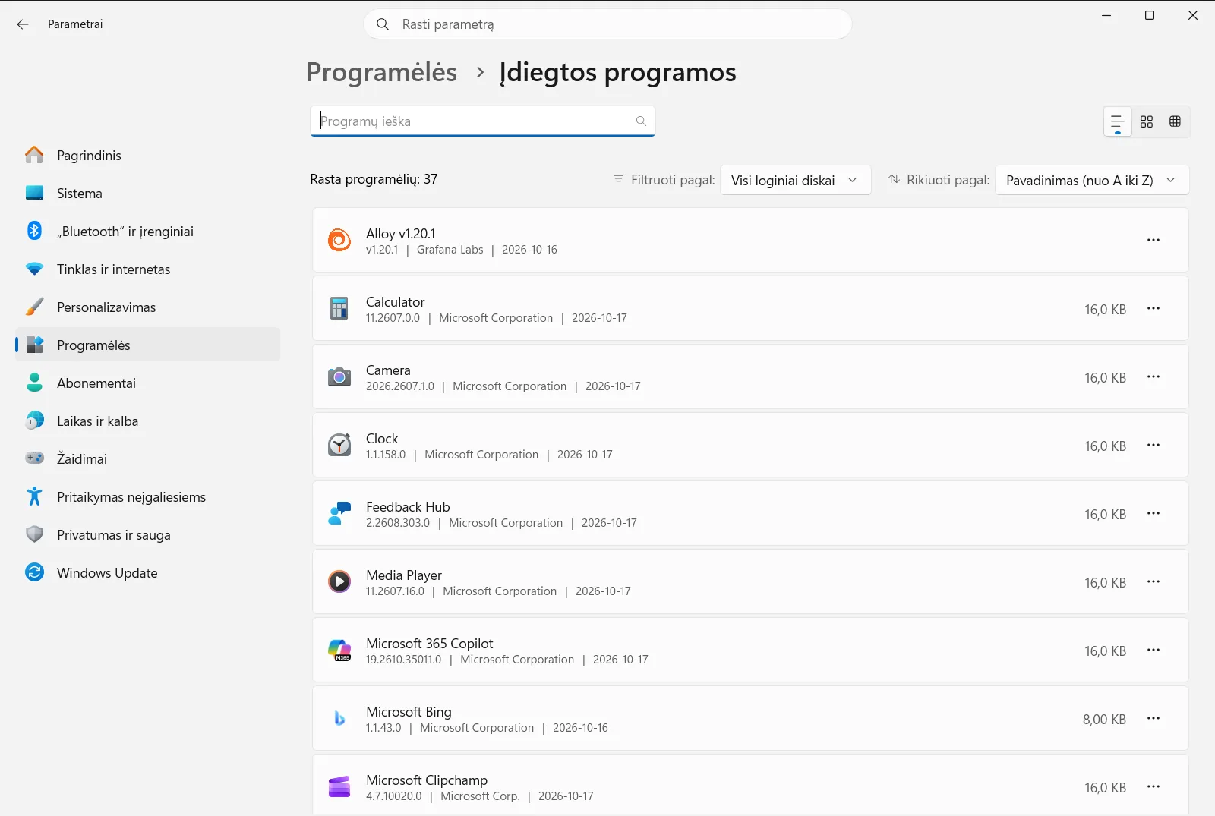Open Laikas ir kalba section
The height and width of the screenshot is (816, 1215).
pos(148,421)
